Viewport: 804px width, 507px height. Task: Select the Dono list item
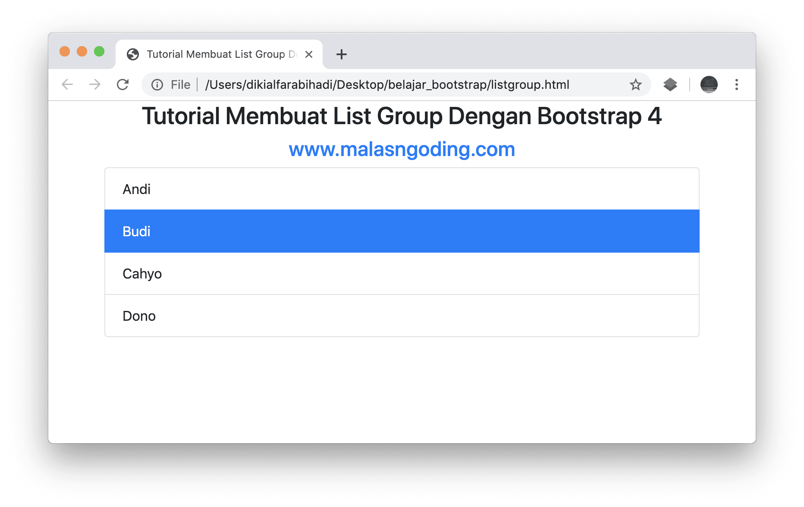coord(401,316)
